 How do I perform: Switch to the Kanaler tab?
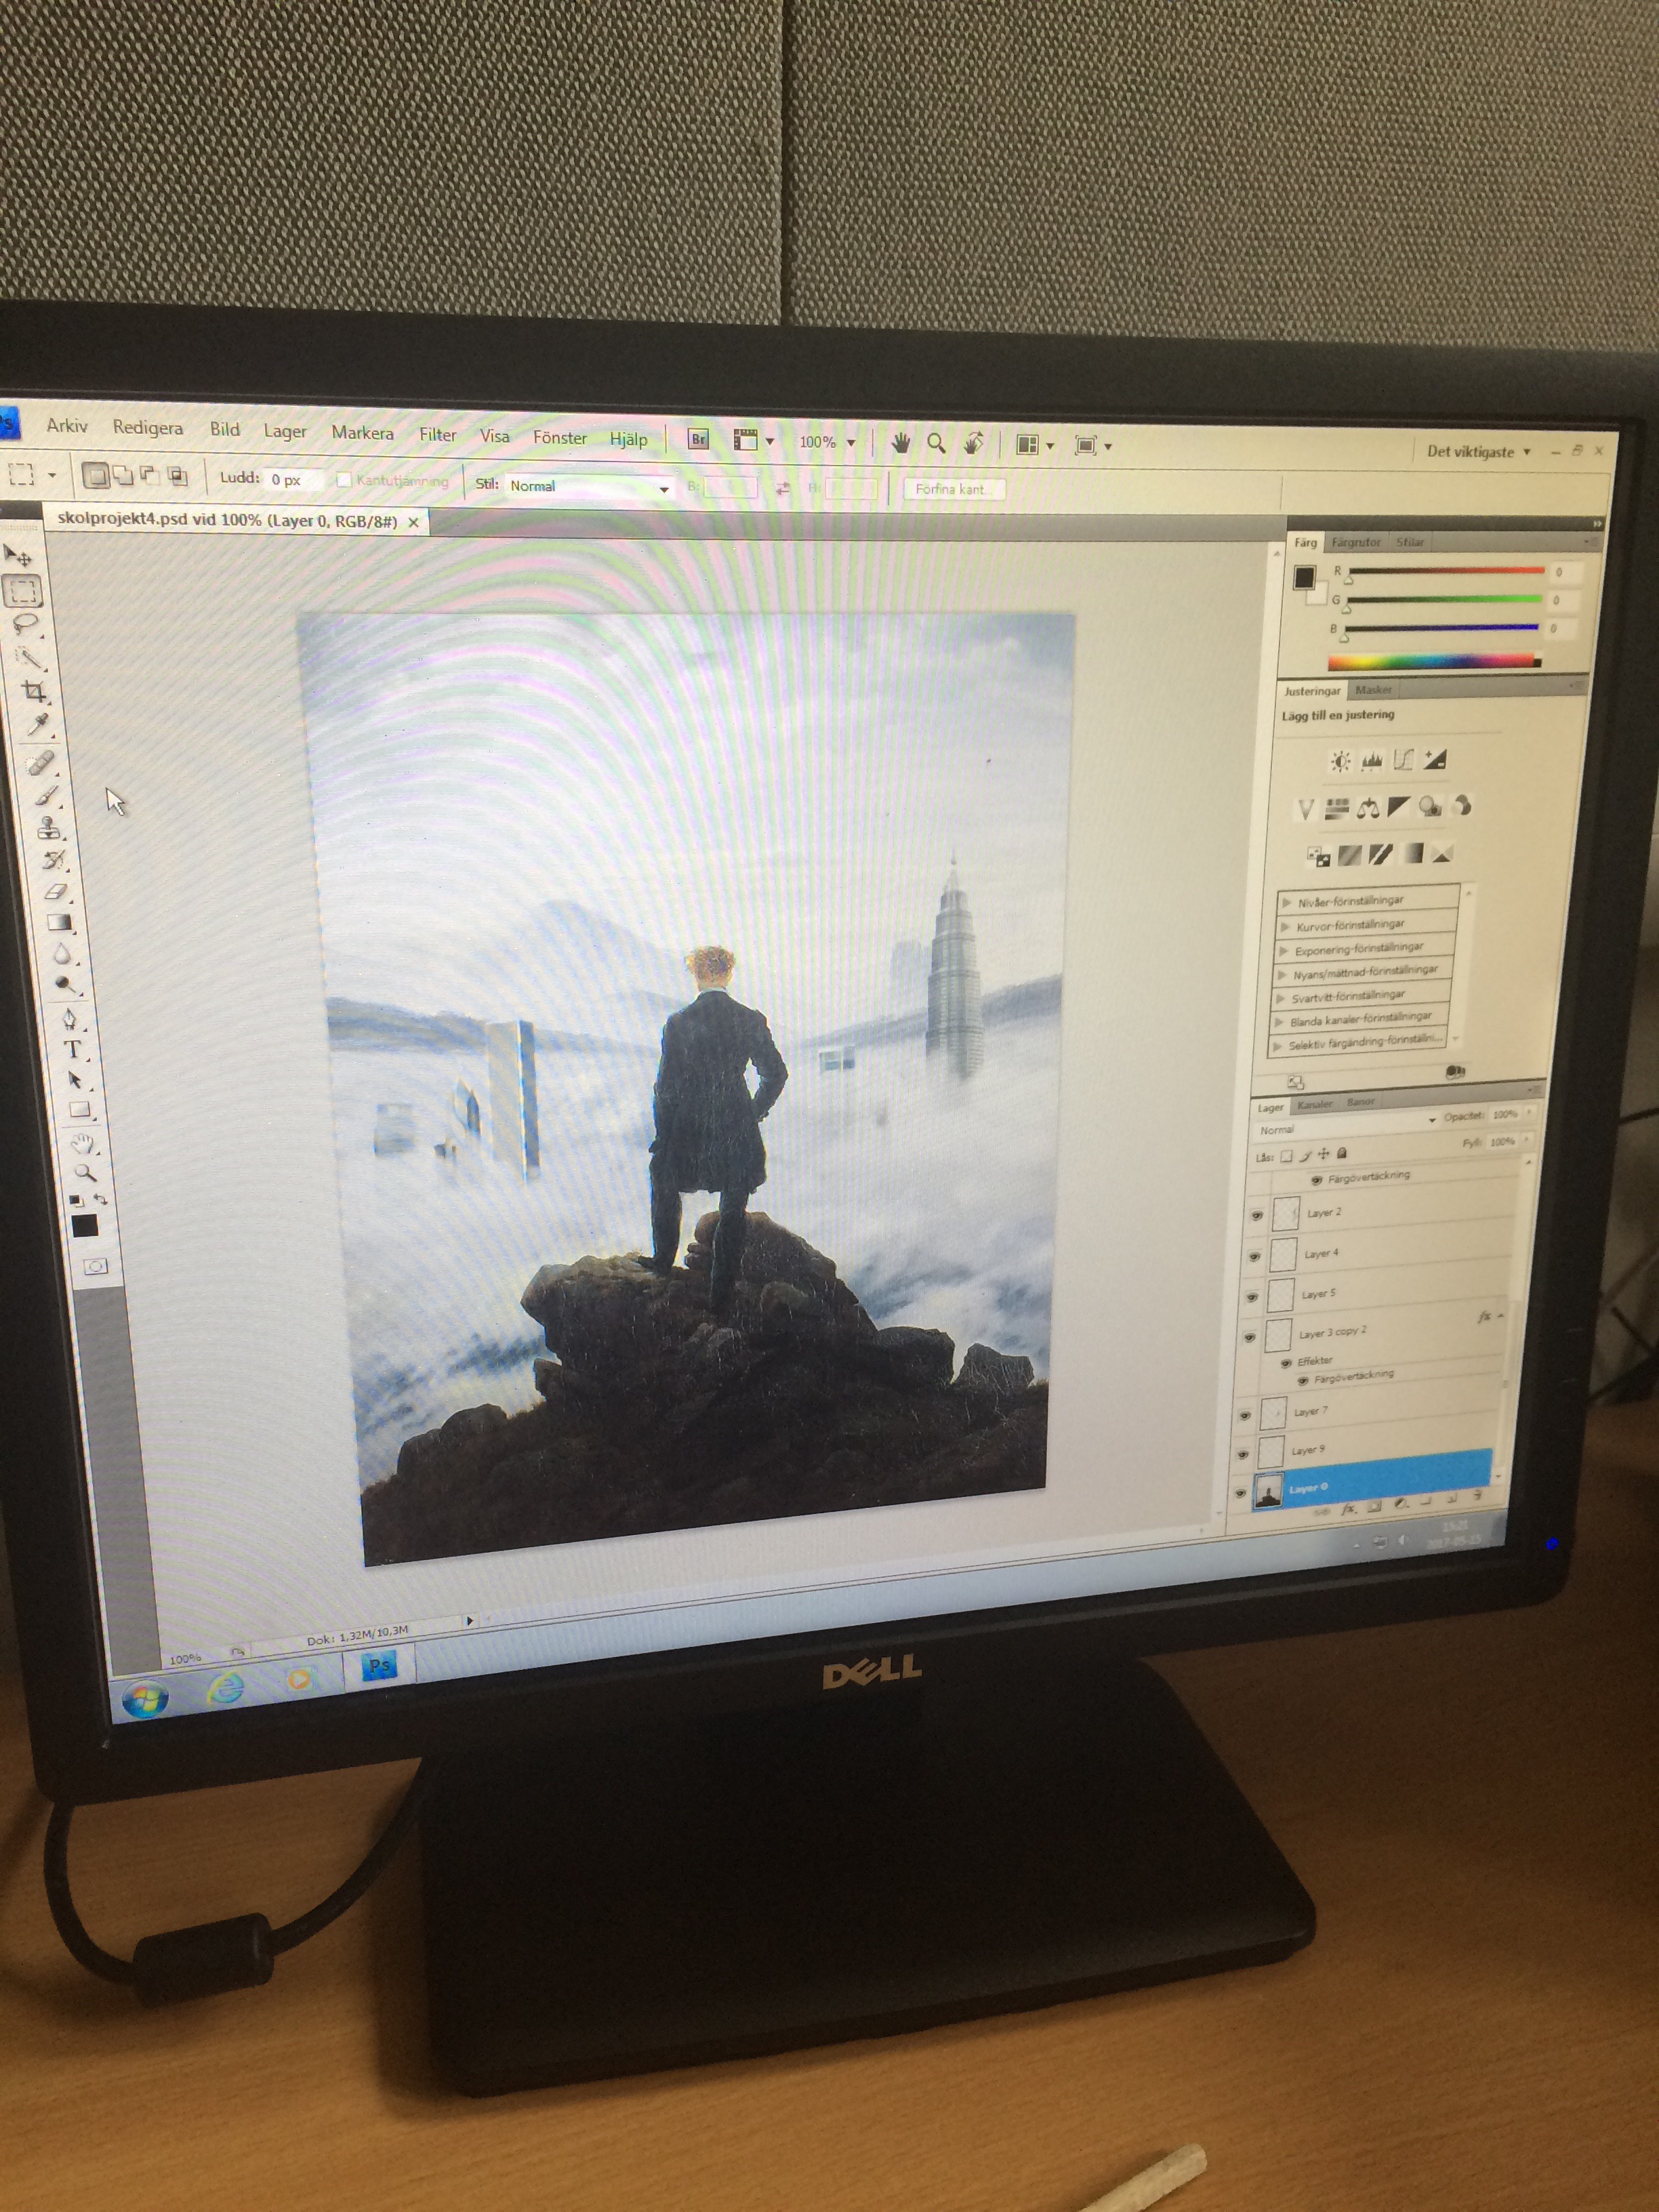pos(1314,1105)
